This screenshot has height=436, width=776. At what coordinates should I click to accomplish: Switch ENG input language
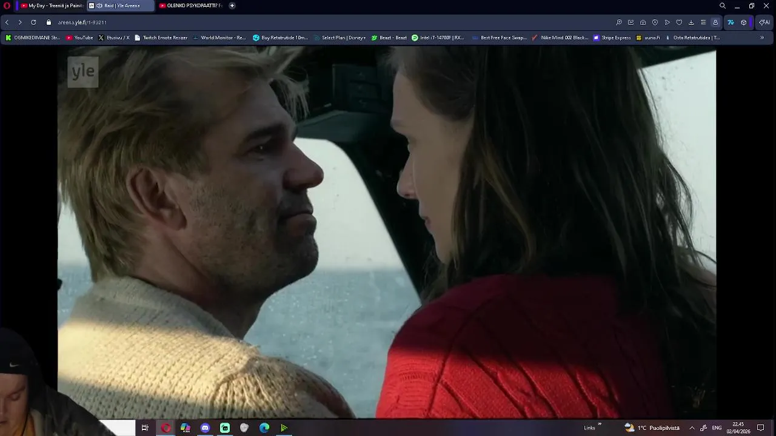pos(717,428)
